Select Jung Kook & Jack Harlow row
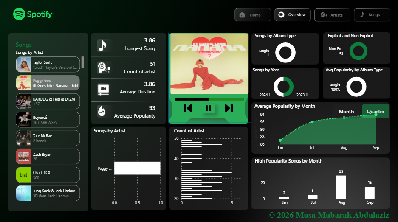The image size is (398, 222). tap(48, 193)
